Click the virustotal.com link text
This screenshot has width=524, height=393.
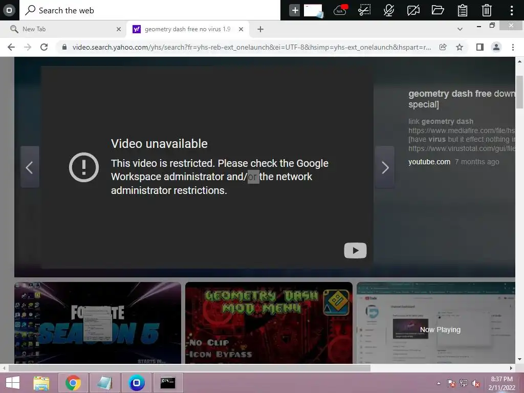click(x=462, y=148)
